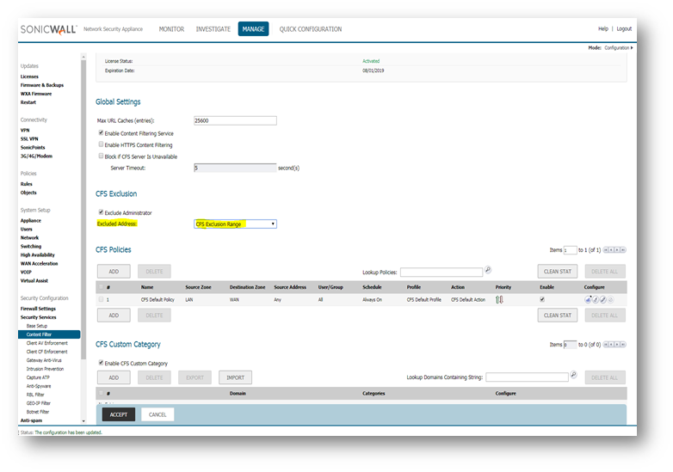Screen dimensions: 673x472
Task: Click IMPORT button in Custom Category
Action: point(235,377)
